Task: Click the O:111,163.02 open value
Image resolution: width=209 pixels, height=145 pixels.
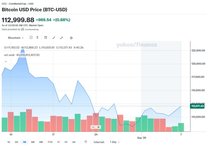Action: coord(12,48)
